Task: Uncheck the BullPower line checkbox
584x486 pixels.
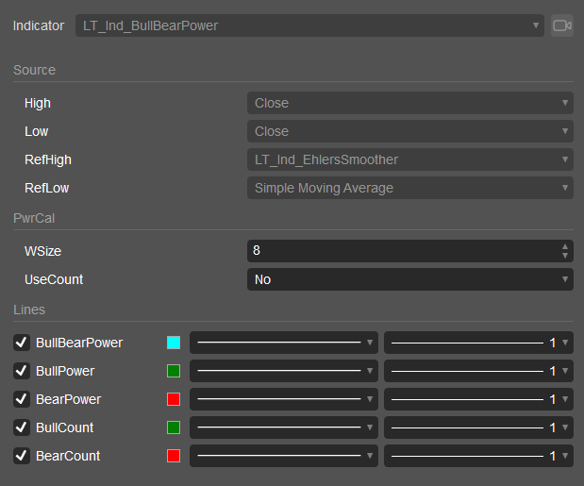Action: [x=22, y=371]
